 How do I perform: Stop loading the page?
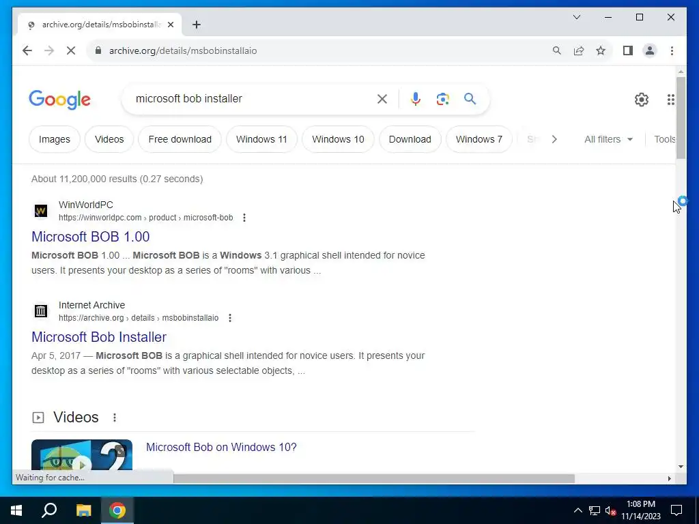[x=71, y=50]
